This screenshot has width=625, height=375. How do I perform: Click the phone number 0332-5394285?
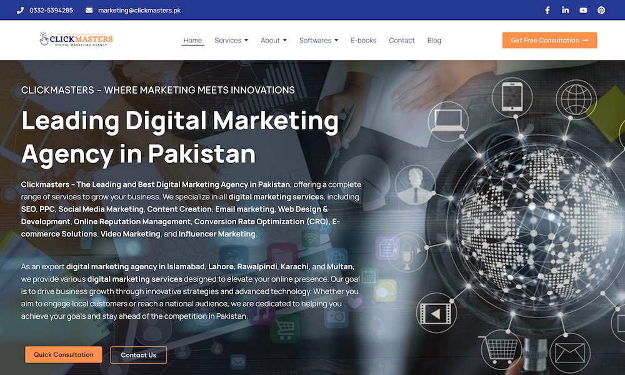coord(51,11)
